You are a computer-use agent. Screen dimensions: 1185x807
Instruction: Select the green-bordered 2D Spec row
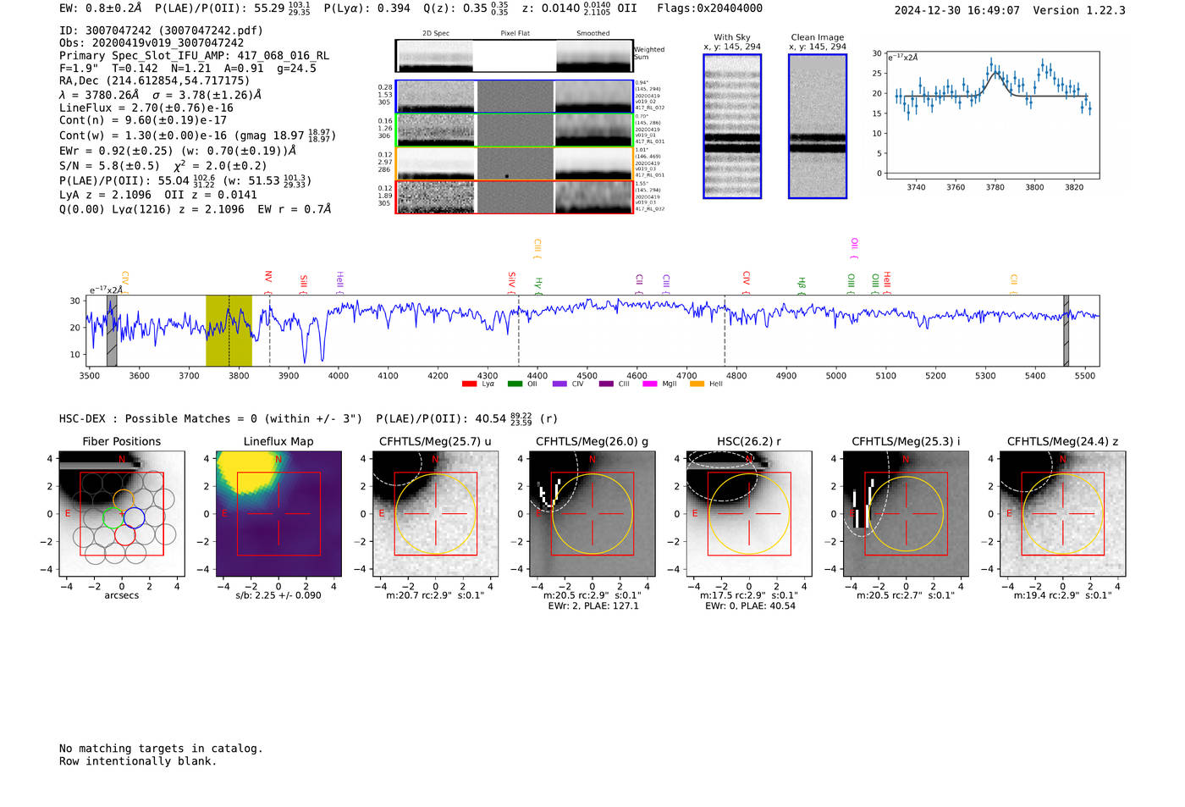515,130
